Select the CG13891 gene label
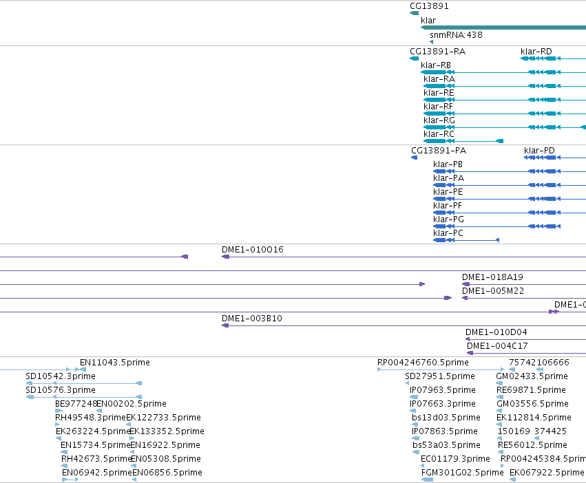586x483 pixels. point(429,6)
